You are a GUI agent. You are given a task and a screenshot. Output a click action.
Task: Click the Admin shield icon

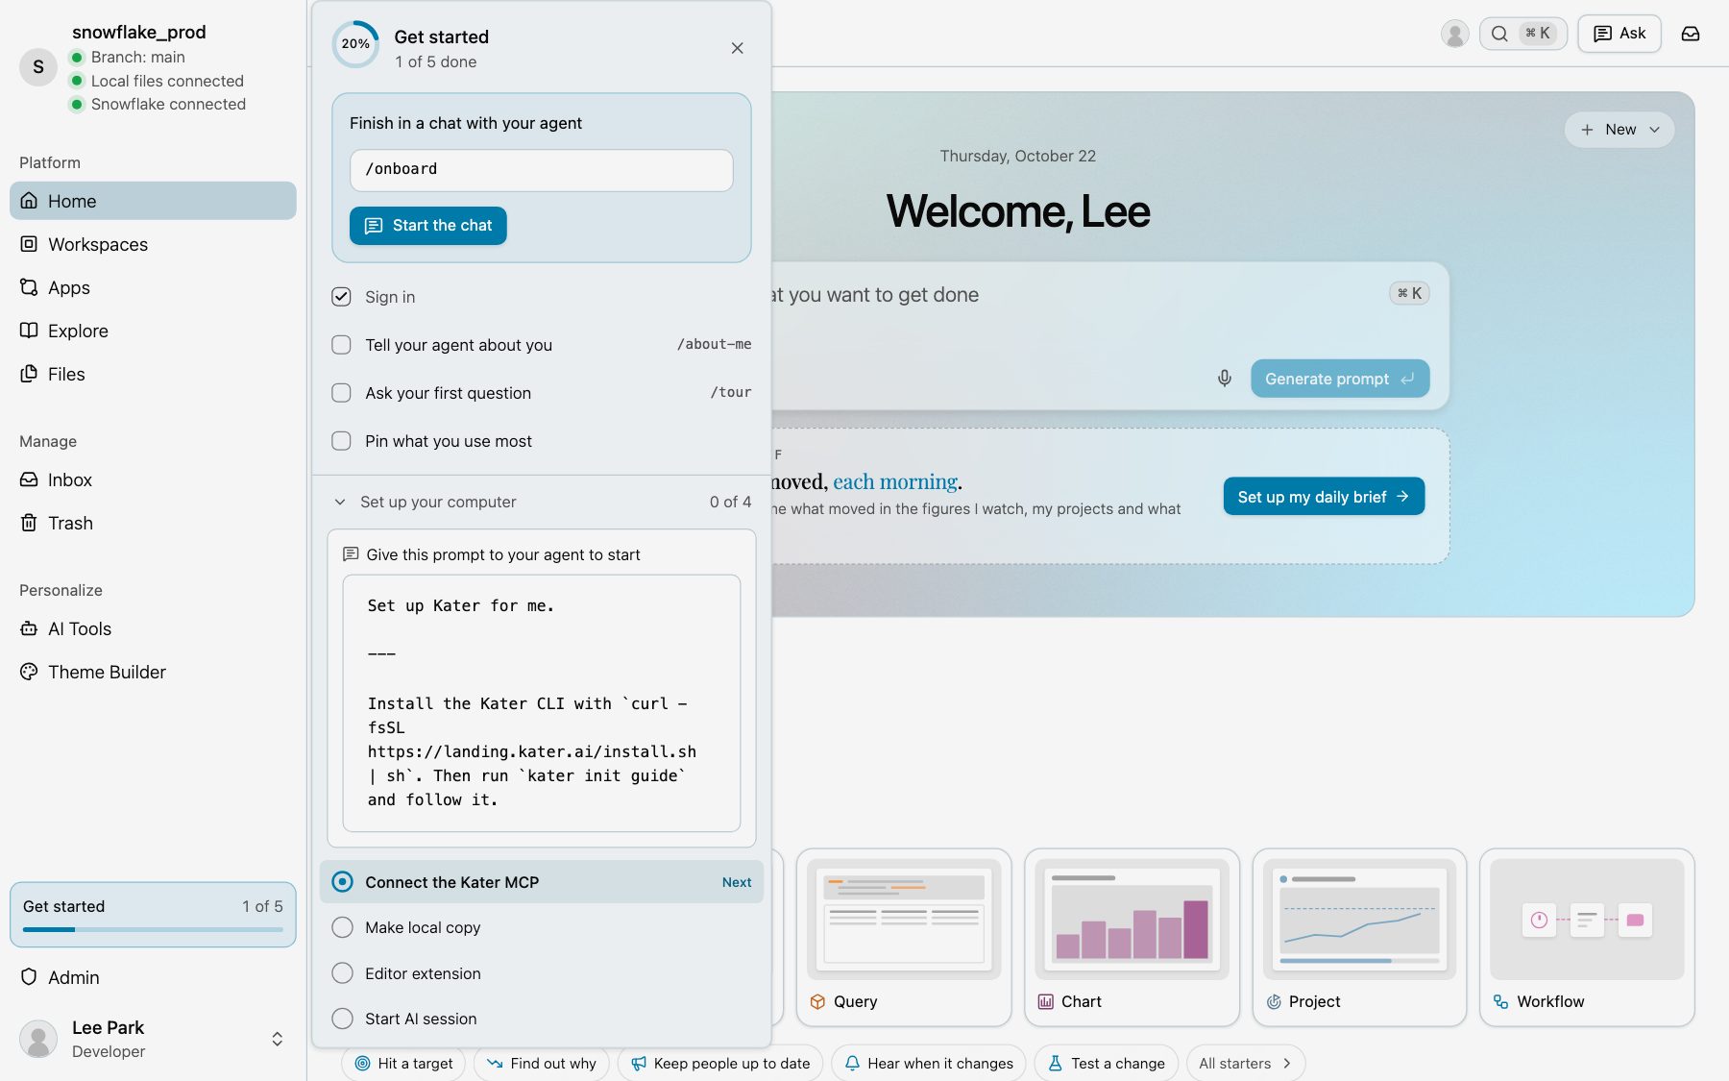tap(29, 977)
